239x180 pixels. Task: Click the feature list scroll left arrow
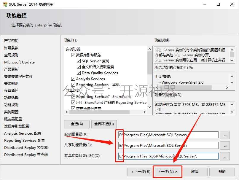click(x=67, y=112)
